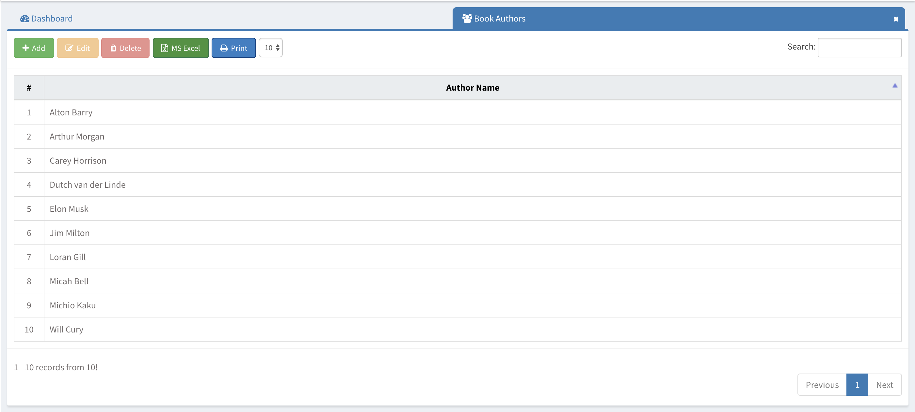915x412 pixels.
Task: Select page 1 in pagination
Action: [857, 385]
